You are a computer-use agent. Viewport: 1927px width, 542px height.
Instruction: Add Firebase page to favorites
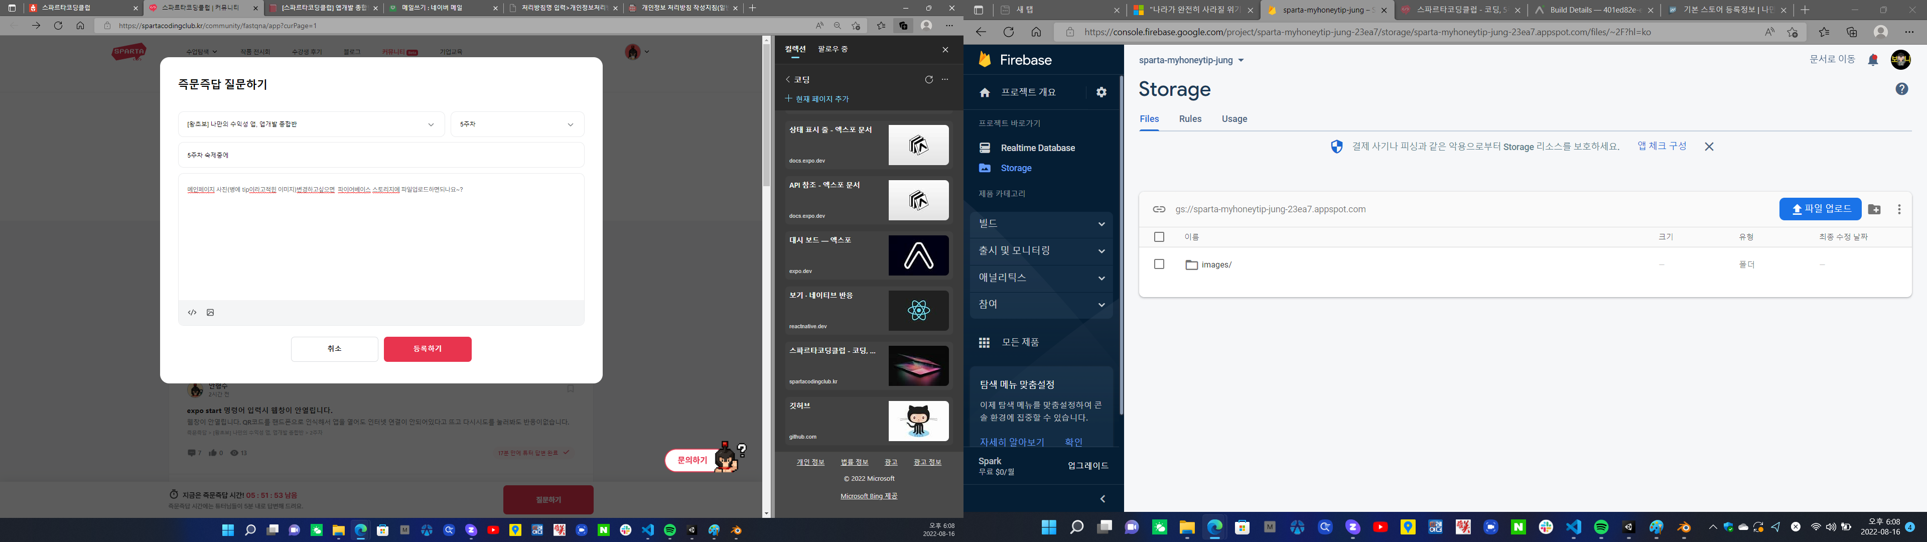point(1793,32)
